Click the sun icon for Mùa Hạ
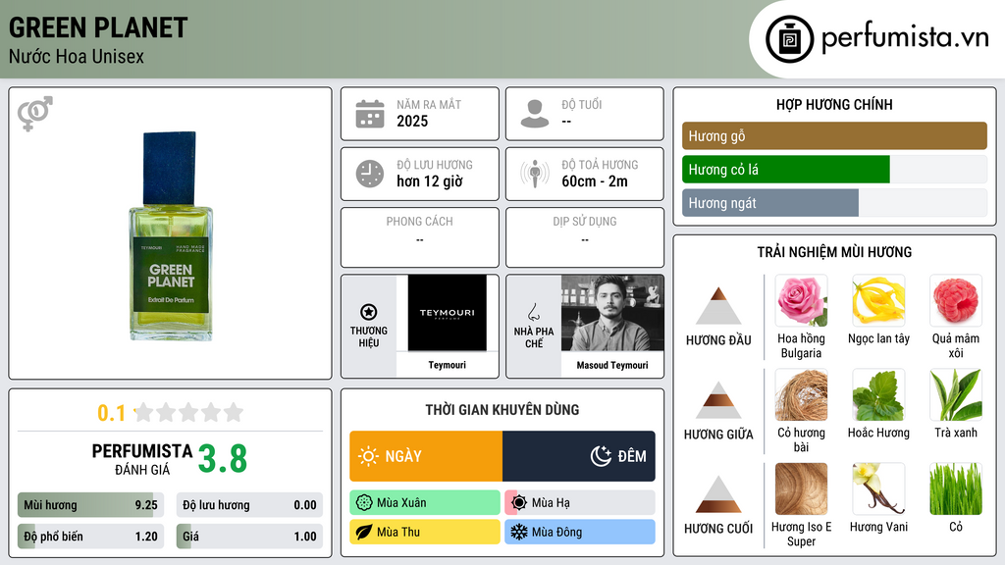The width and height of the screenshot is (1005, 565). click(519, 503)
